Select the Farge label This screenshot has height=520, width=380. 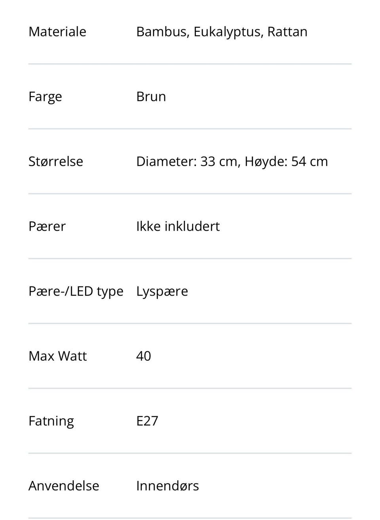coord(45,97)
